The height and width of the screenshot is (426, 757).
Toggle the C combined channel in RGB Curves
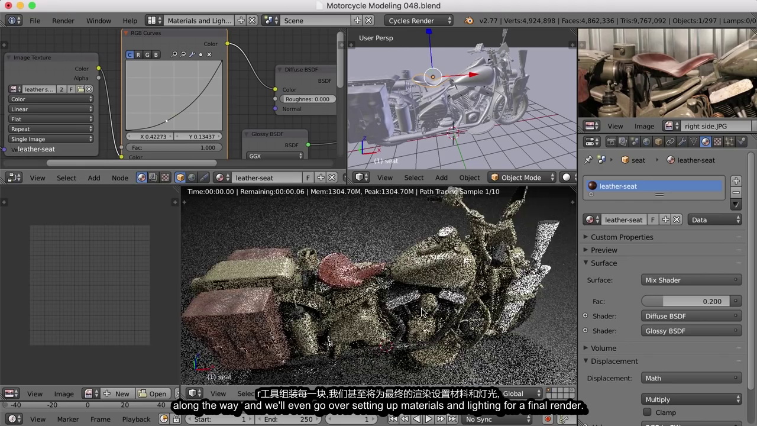click(x=130, y=54)
